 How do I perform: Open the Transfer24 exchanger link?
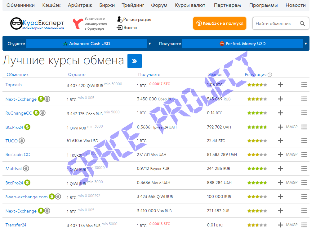coord(16,225)
